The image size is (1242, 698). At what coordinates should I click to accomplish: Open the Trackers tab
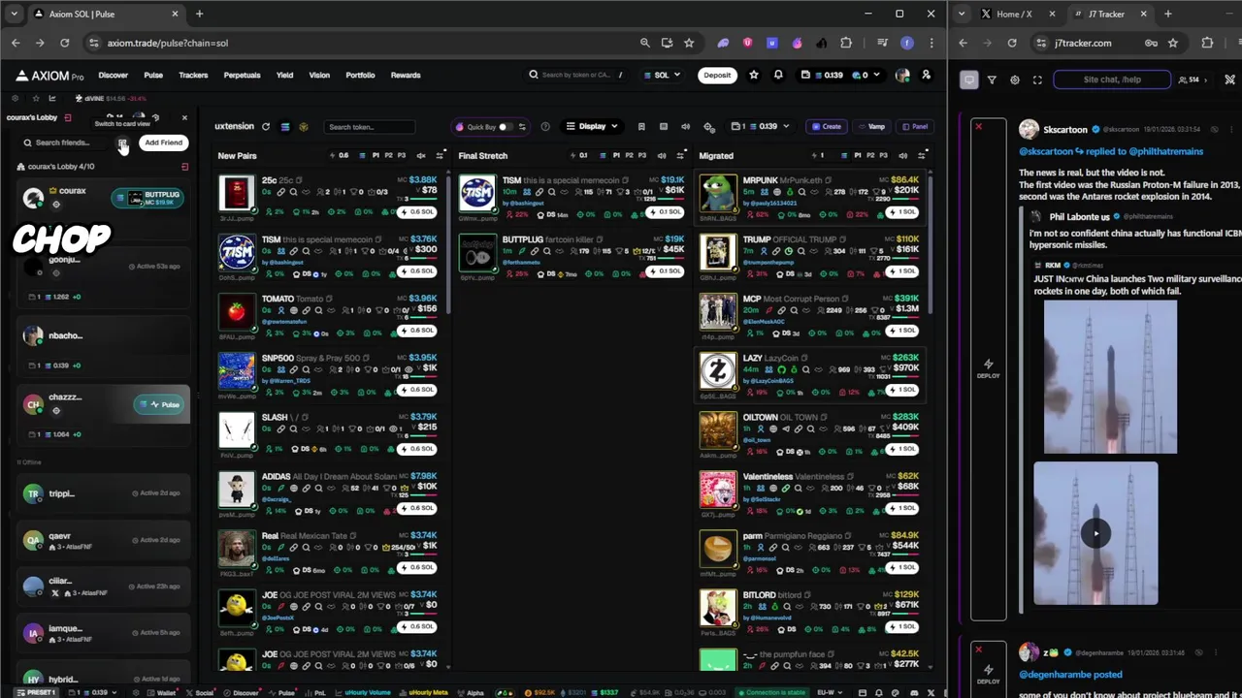pos(193,75)
